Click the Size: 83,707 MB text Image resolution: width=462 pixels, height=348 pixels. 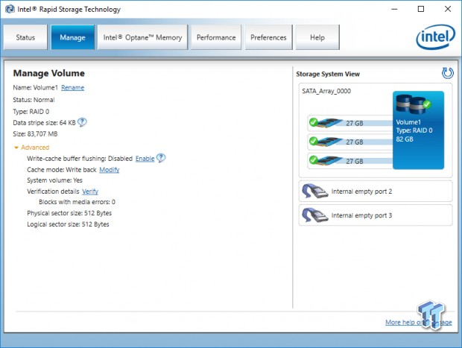click(35, 134)
